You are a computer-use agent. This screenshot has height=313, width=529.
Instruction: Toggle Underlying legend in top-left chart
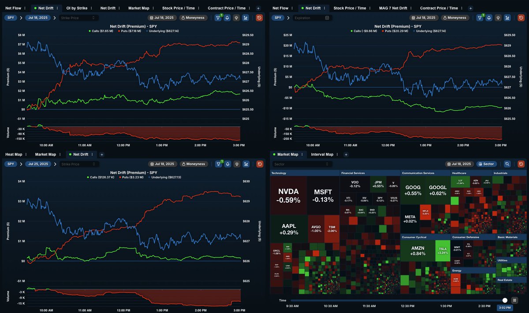click(x=162, y=31)
